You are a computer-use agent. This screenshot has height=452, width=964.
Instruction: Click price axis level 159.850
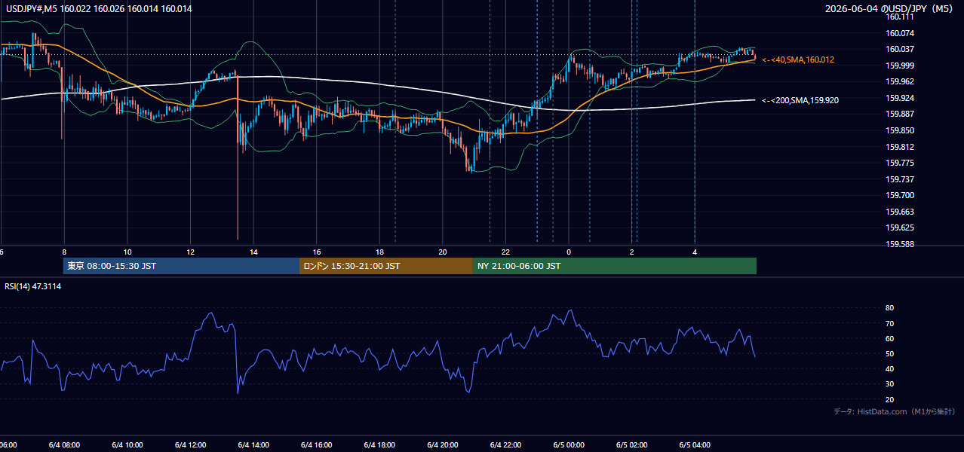coord(900,130)
